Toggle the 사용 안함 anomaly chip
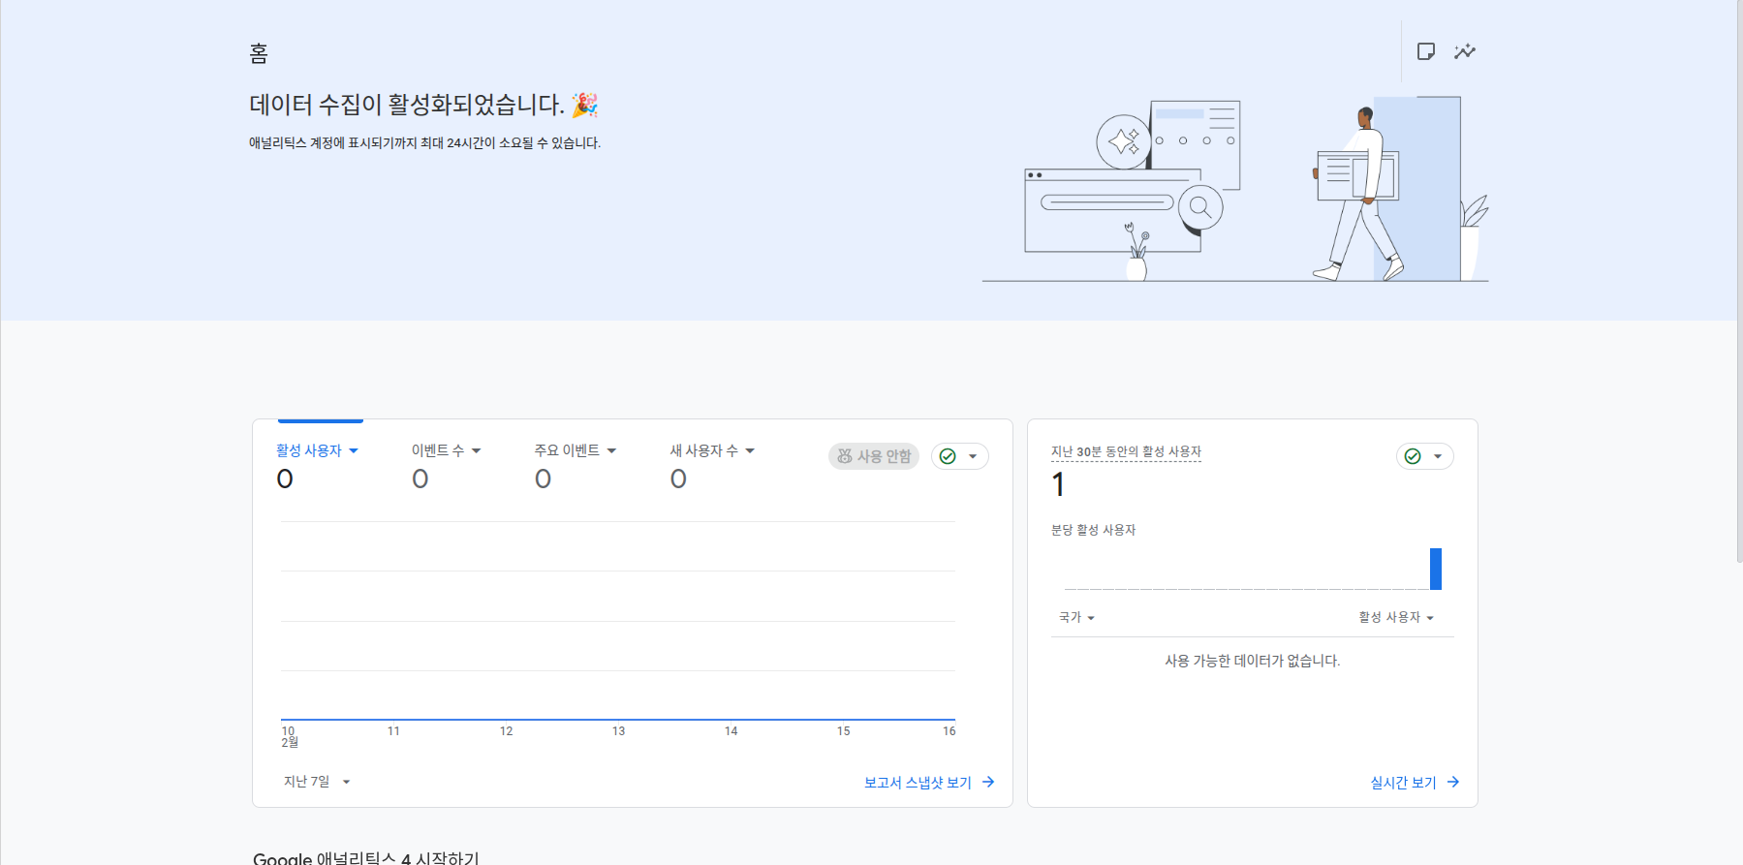Screen dimensions: 1743x865 [x=874, y=456]
